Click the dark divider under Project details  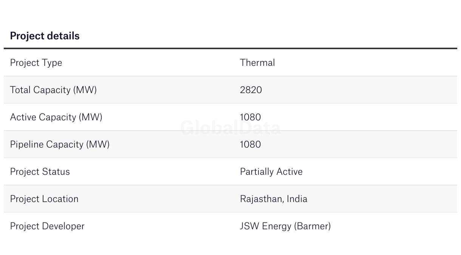230,48
